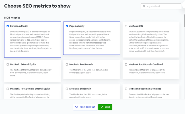185x114 pixels.
Task: Click the MOZ metrics section heading
Action: 12,18
